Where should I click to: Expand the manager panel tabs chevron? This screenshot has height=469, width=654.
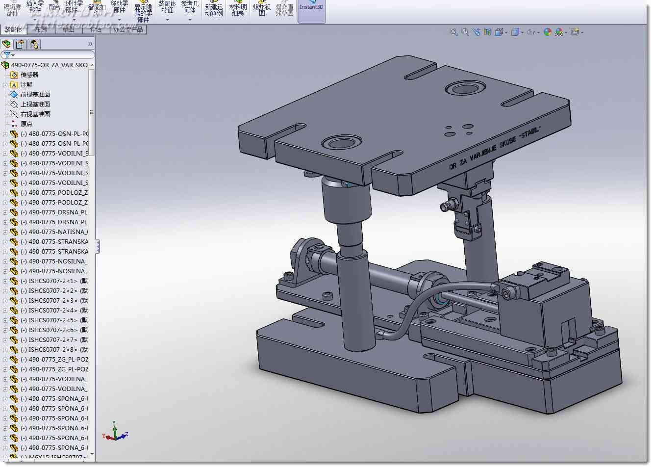(x=90, y=44)
